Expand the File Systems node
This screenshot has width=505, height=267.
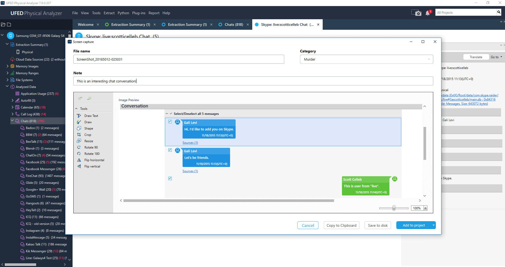tap(7, 80)
